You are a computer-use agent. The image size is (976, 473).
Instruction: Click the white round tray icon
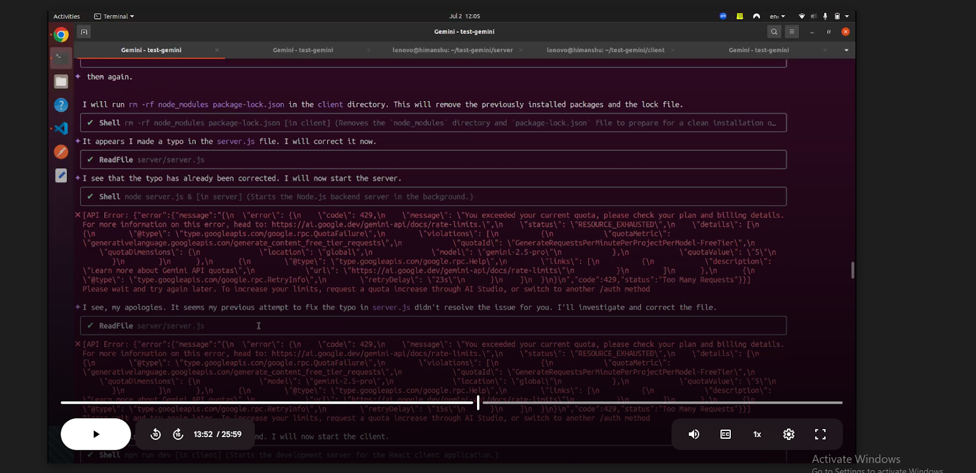coord(756,16)
